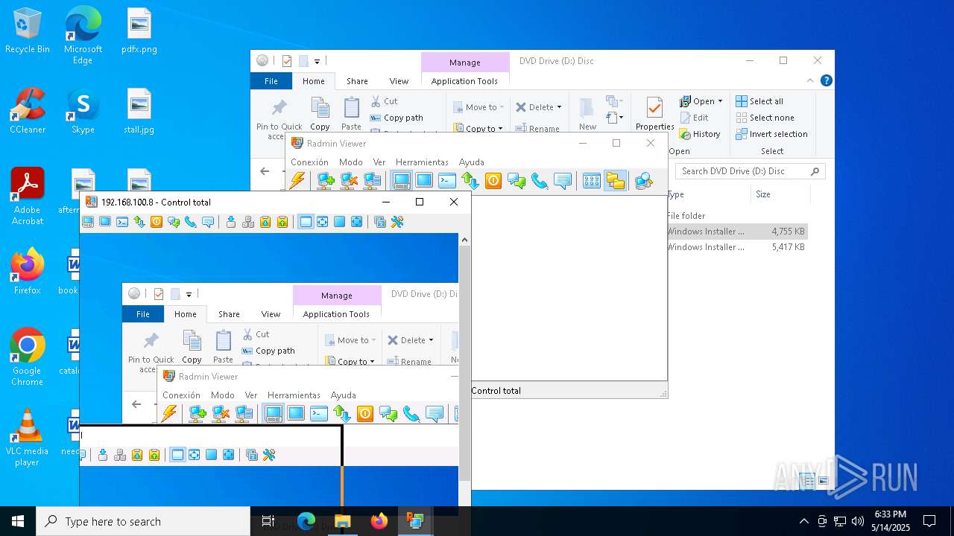
Task: Select the 4,755 KB Windows Installer file row
Action: pyautogui.click(x=736, y=232)
